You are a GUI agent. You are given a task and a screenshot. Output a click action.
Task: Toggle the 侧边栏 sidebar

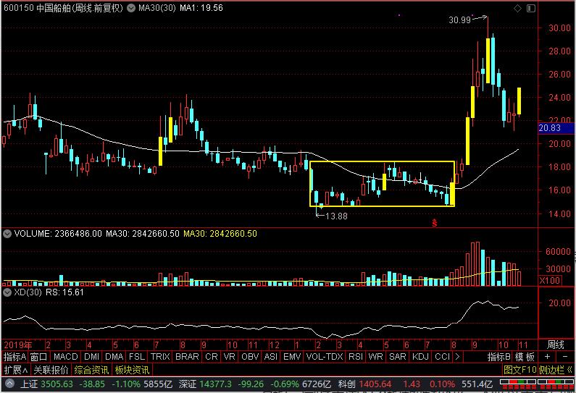click(x=553, y=370)
